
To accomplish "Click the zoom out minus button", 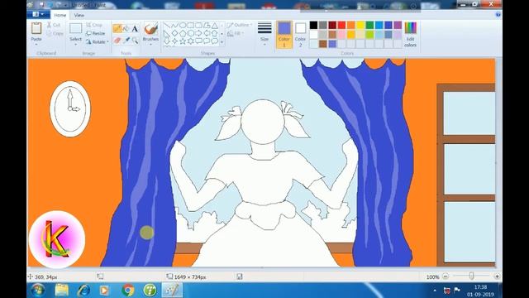I will point(446,276).
